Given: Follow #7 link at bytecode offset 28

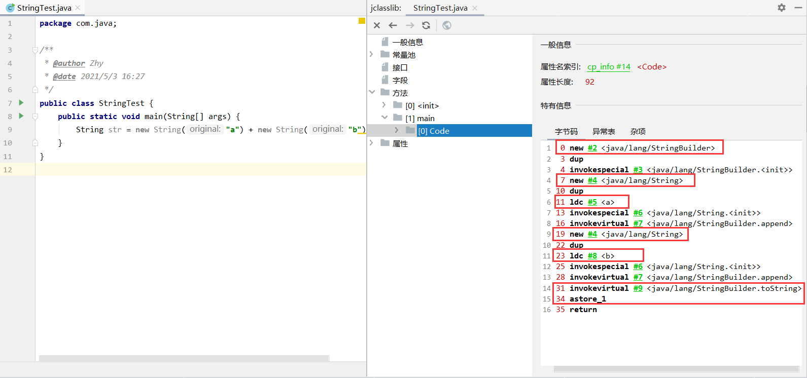Looking at the screenshot, I should click(638, 277).
